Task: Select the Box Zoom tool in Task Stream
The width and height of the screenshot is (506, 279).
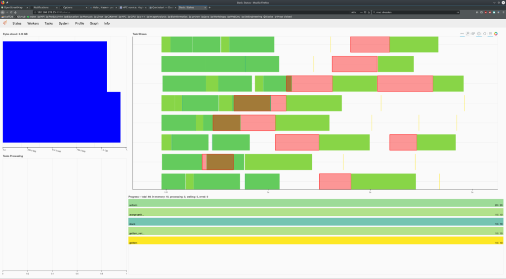Action: point(467,34)
